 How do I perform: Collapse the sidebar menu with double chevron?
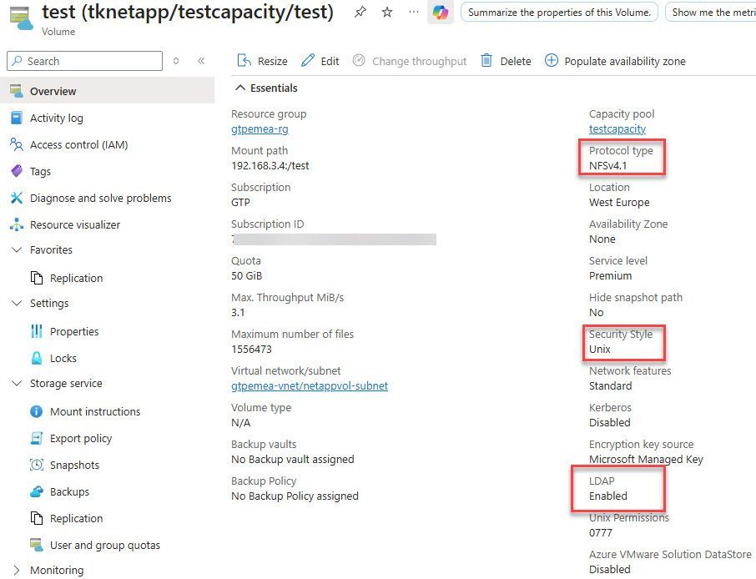[201, 61]
